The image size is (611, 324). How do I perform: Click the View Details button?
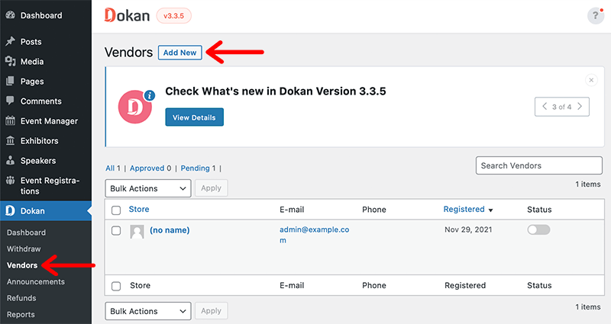(x=195, y=117)
